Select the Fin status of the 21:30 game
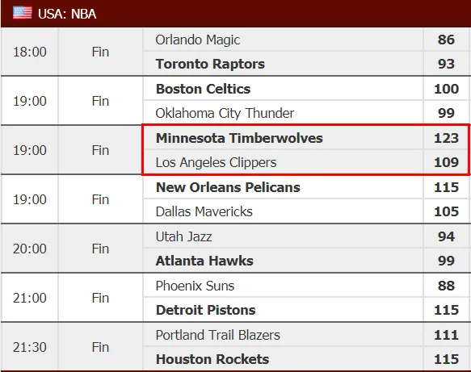The image size is (471, 372). click(100, 347)
